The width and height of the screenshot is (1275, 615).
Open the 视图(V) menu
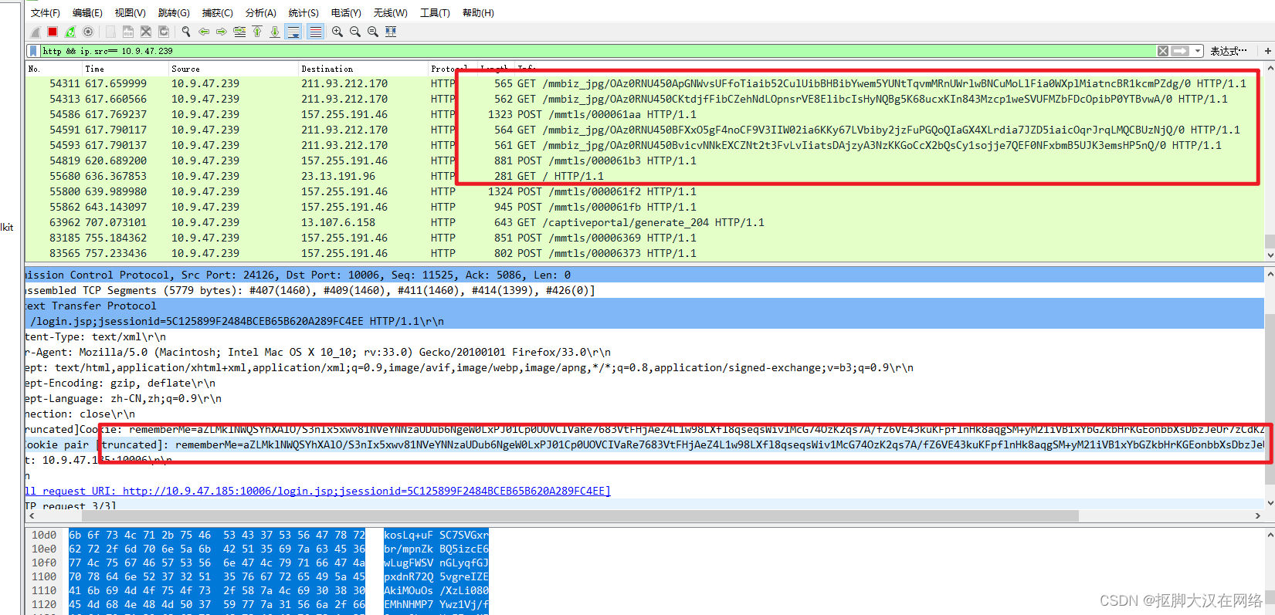point(130,13)
